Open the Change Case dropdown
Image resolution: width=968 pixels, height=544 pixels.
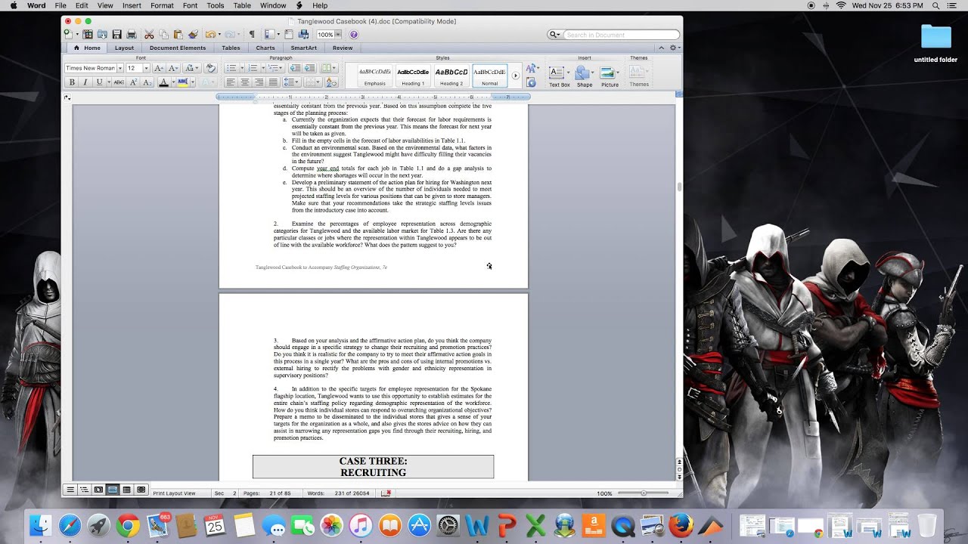[x=192, y=68]
